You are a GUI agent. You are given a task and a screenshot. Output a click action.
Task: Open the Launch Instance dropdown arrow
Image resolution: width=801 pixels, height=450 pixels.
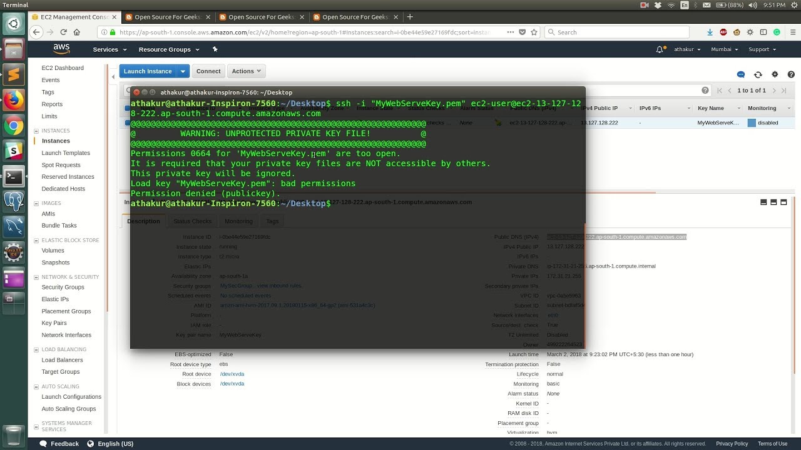tap(183, 71)
